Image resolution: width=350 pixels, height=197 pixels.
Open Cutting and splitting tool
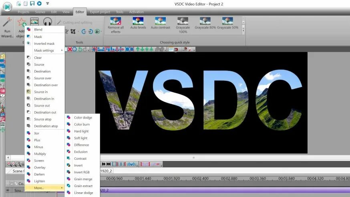click(x=75, y=22)
